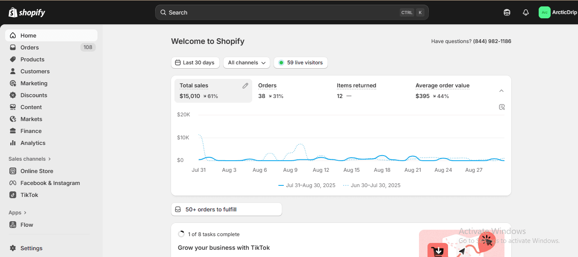
Task: Click the tasks progress ring indicator
Action: (181, 234)
